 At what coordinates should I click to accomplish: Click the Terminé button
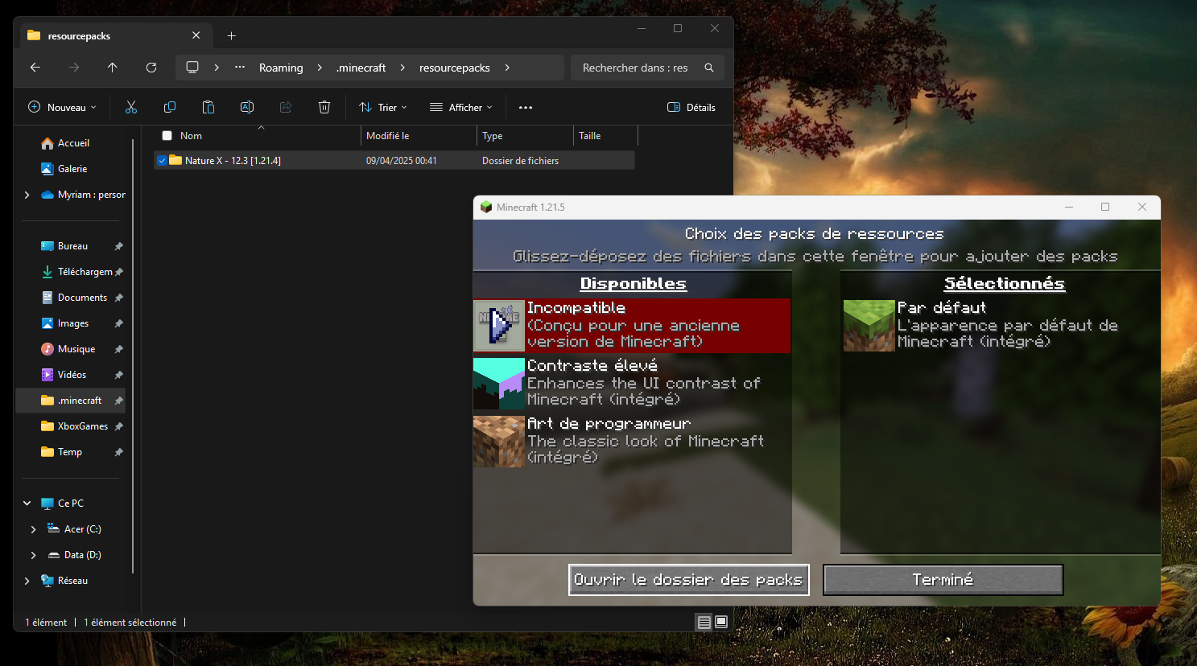pyautogui.click(x=943, y=580)
